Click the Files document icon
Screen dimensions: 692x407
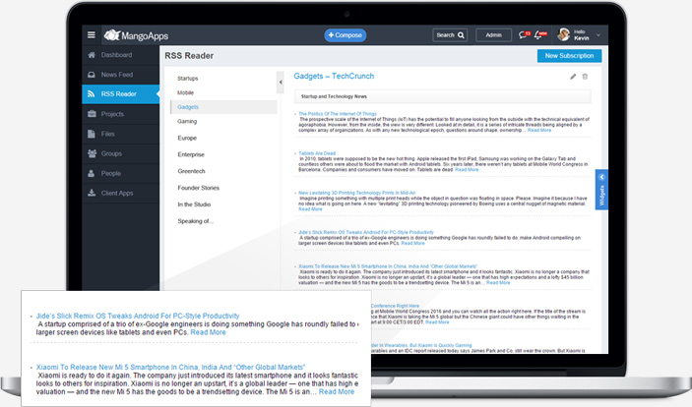pos(92,134)
